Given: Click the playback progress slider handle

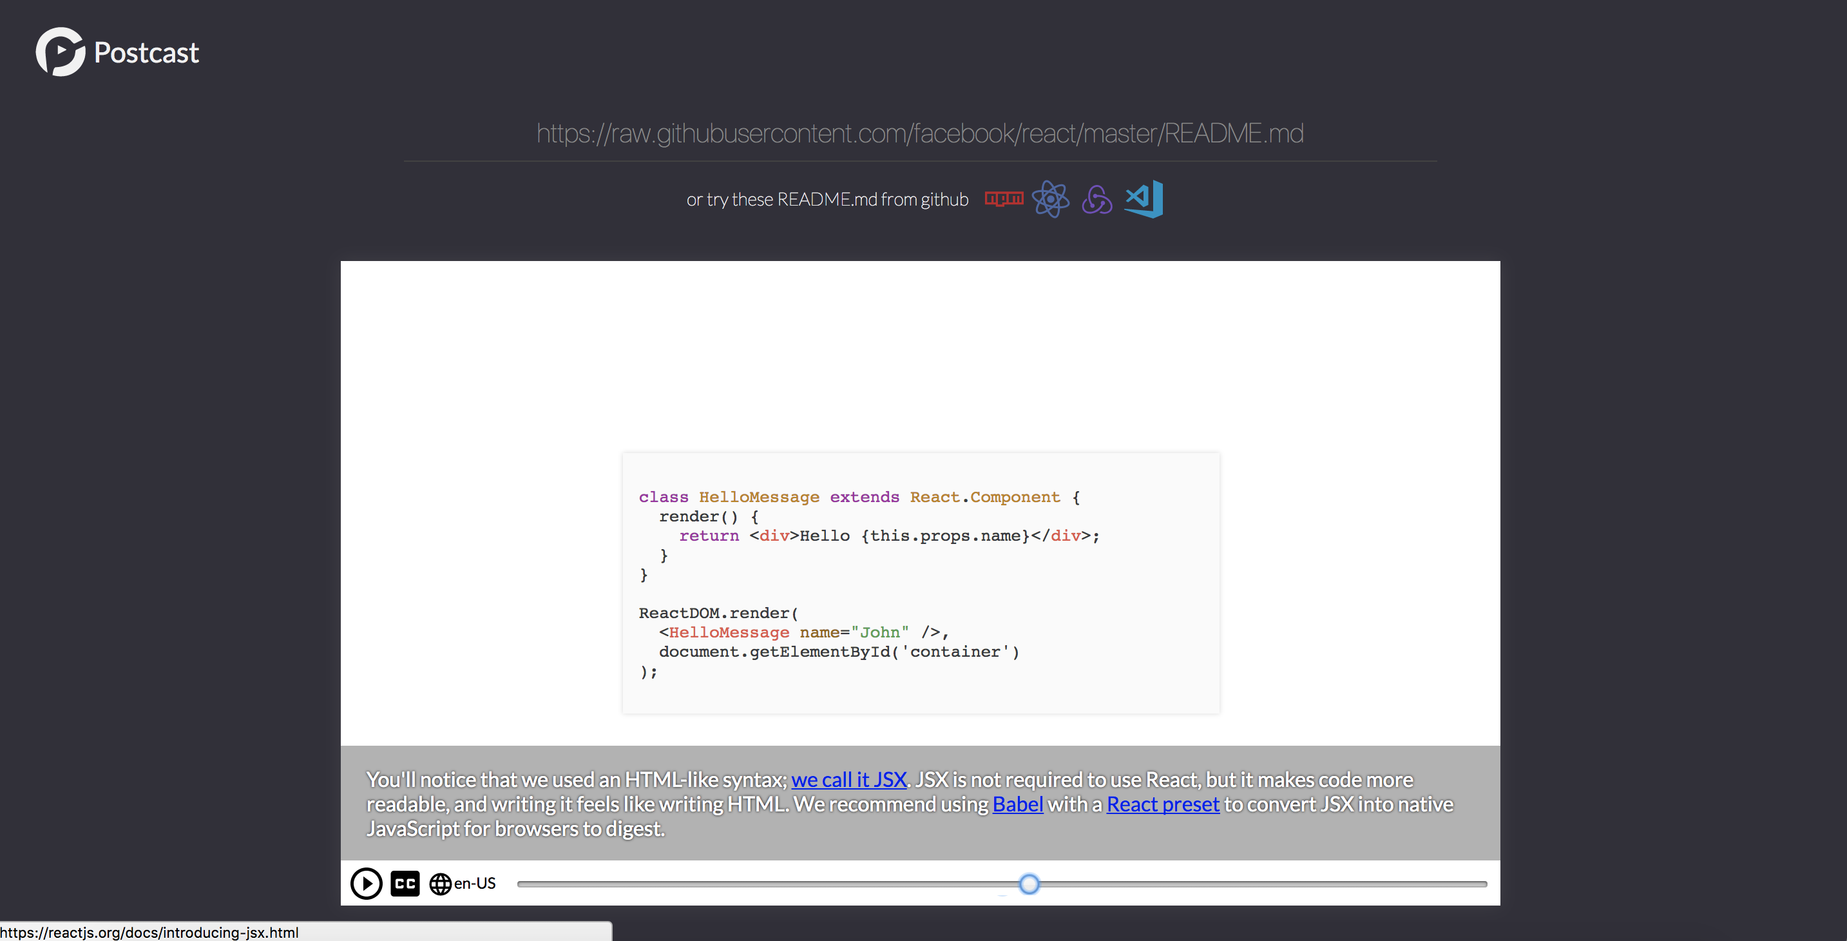Looking at the screenshot, I should (x=1029, y=884).
